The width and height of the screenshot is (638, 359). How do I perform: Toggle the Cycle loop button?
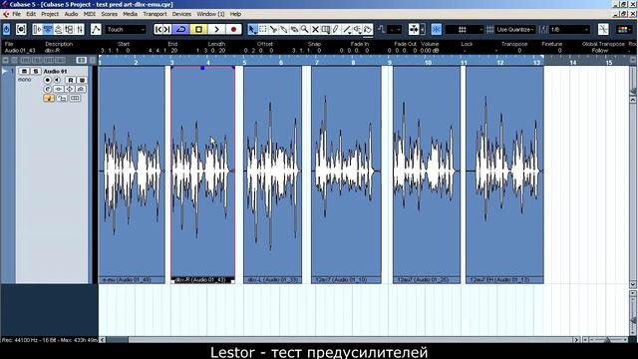[x=181, y=29]
